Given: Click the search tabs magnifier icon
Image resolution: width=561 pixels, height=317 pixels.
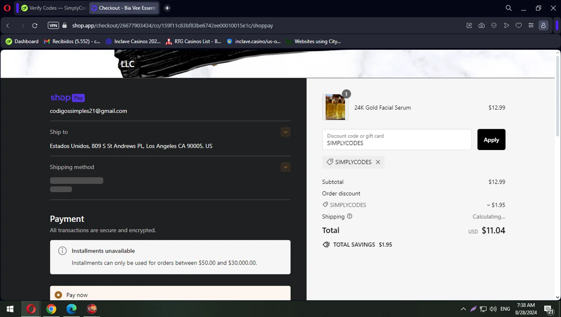Looking at the screenshot, I should pos(509,8).
